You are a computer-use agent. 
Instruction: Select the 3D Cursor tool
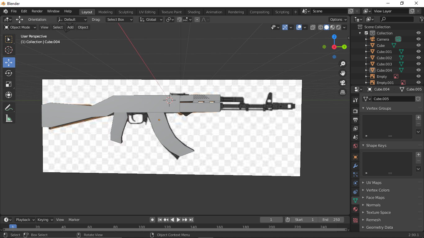(x=9, y=50)
